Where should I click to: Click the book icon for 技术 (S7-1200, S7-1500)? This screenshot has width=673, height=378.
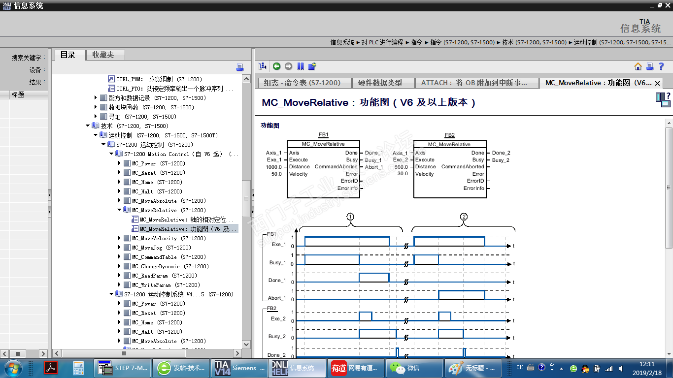coord(96,126)
